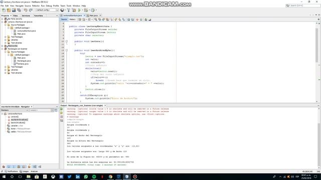Click the History view button
The height and width of the screenshot is (180, 321).
(72, 19)
